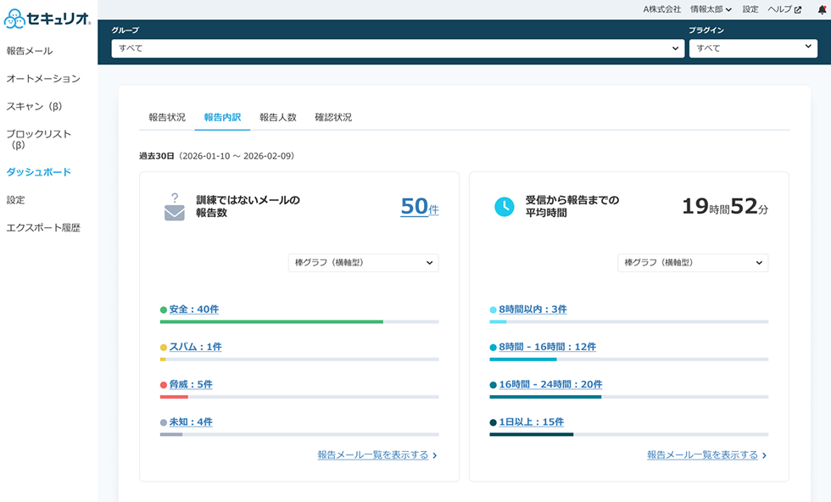The height and width of the screenshot is (502, 831).
Task: Open the プラグイン dropdown
Action: click(752, 48)
